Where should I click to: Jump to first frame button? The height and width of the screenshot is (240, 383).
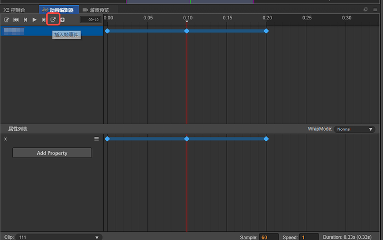pyautogui.click(x=16, y=20)
